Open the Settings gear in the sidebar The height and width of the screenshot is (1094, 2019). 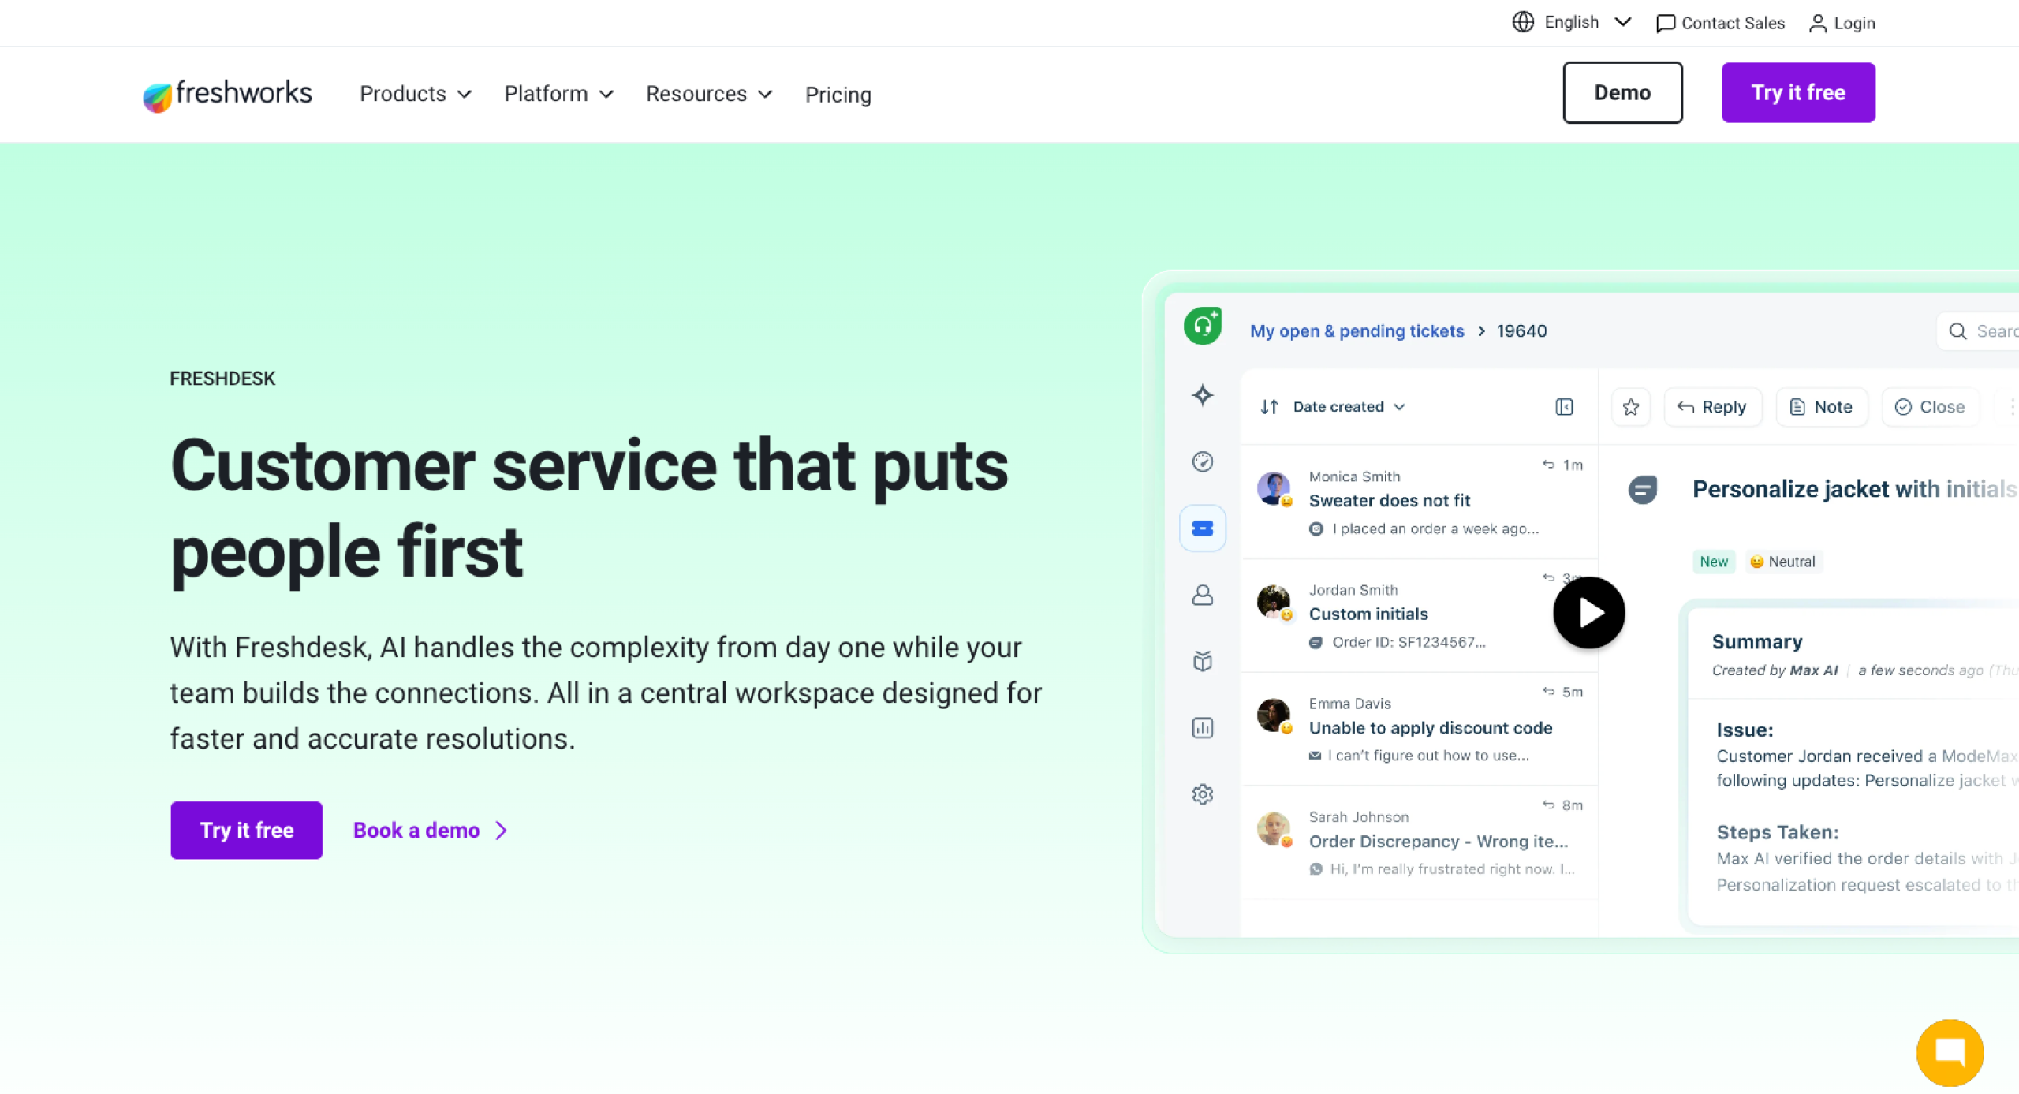coord(1202,794)
